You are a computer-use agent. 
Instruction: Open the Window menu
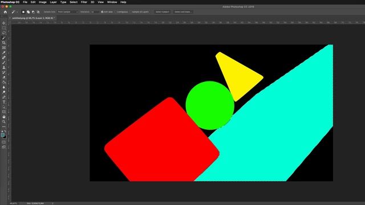(112, 2)
